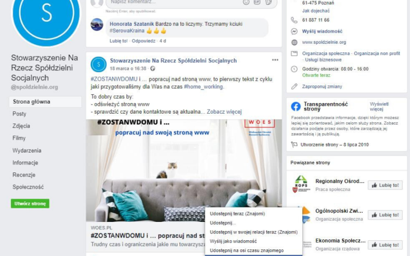Click the GIF icon in comment box

coord(257,2)
